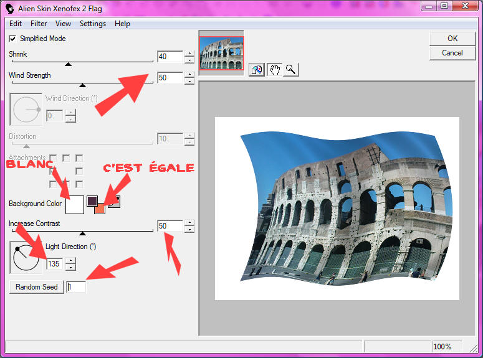Click the Light Direction degrees field
Image resolution: width=483 pixels, height=358 pixels.
pyautogui.click(x=54, y=264)
